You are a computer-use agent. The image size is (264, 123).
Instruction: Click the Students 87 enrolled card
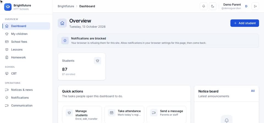click(82, 66)
